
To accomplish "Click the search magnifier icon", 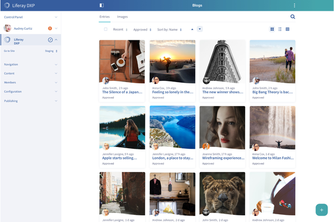I will click(x=293, y=17).
